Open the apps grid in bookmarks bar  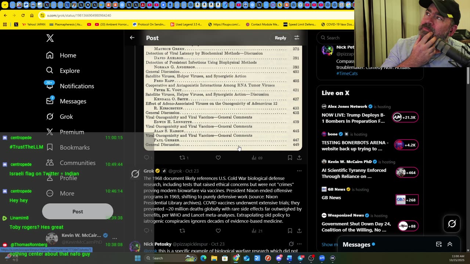[x=5, y=25]
